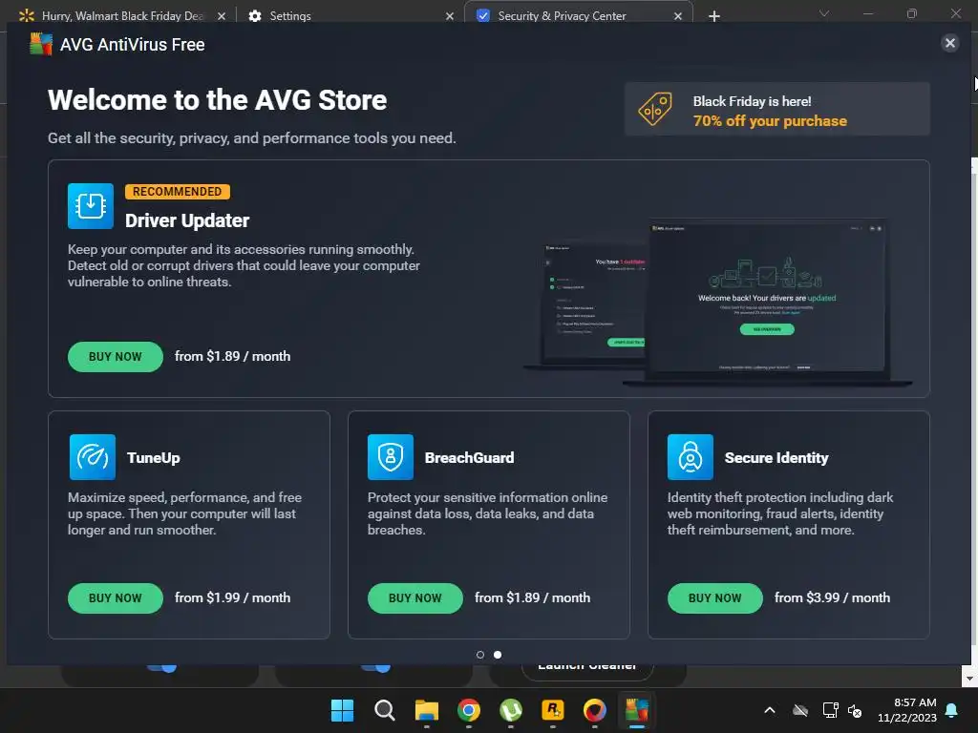Switch to the Walmart Black Friday tab
Viewport: 978px width, 733px height.
coord(121,15)
